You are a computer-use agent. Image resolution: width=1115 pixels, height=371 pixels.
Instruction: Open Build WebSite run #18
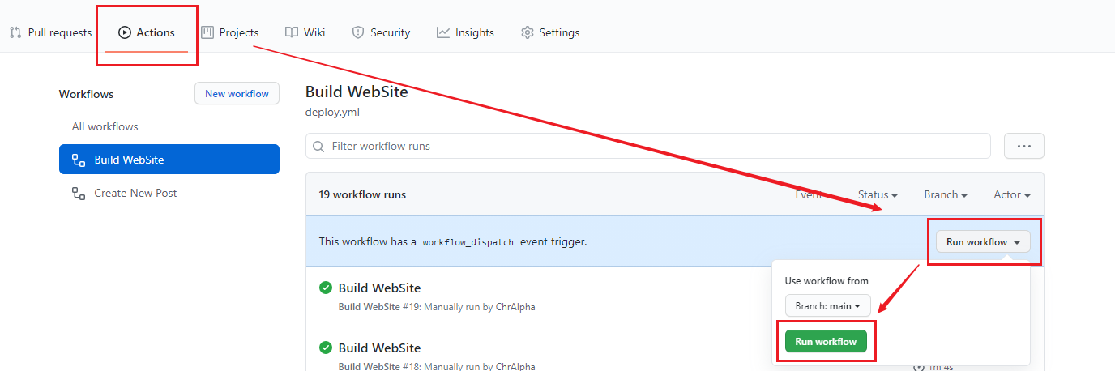(379, 348)
